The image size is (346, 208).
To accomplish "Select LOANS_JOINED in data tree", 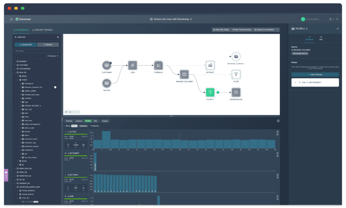I will coord(30,91).
